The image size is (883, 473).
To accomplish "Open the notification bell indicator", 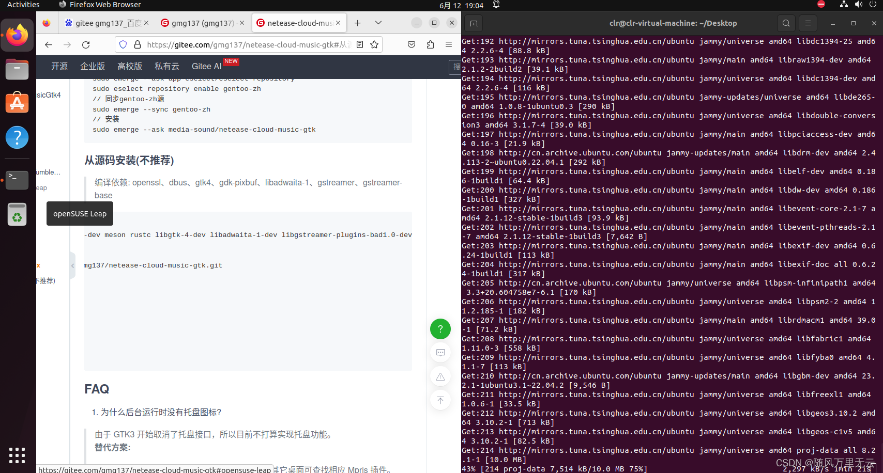I will click(x=496, y=5).
